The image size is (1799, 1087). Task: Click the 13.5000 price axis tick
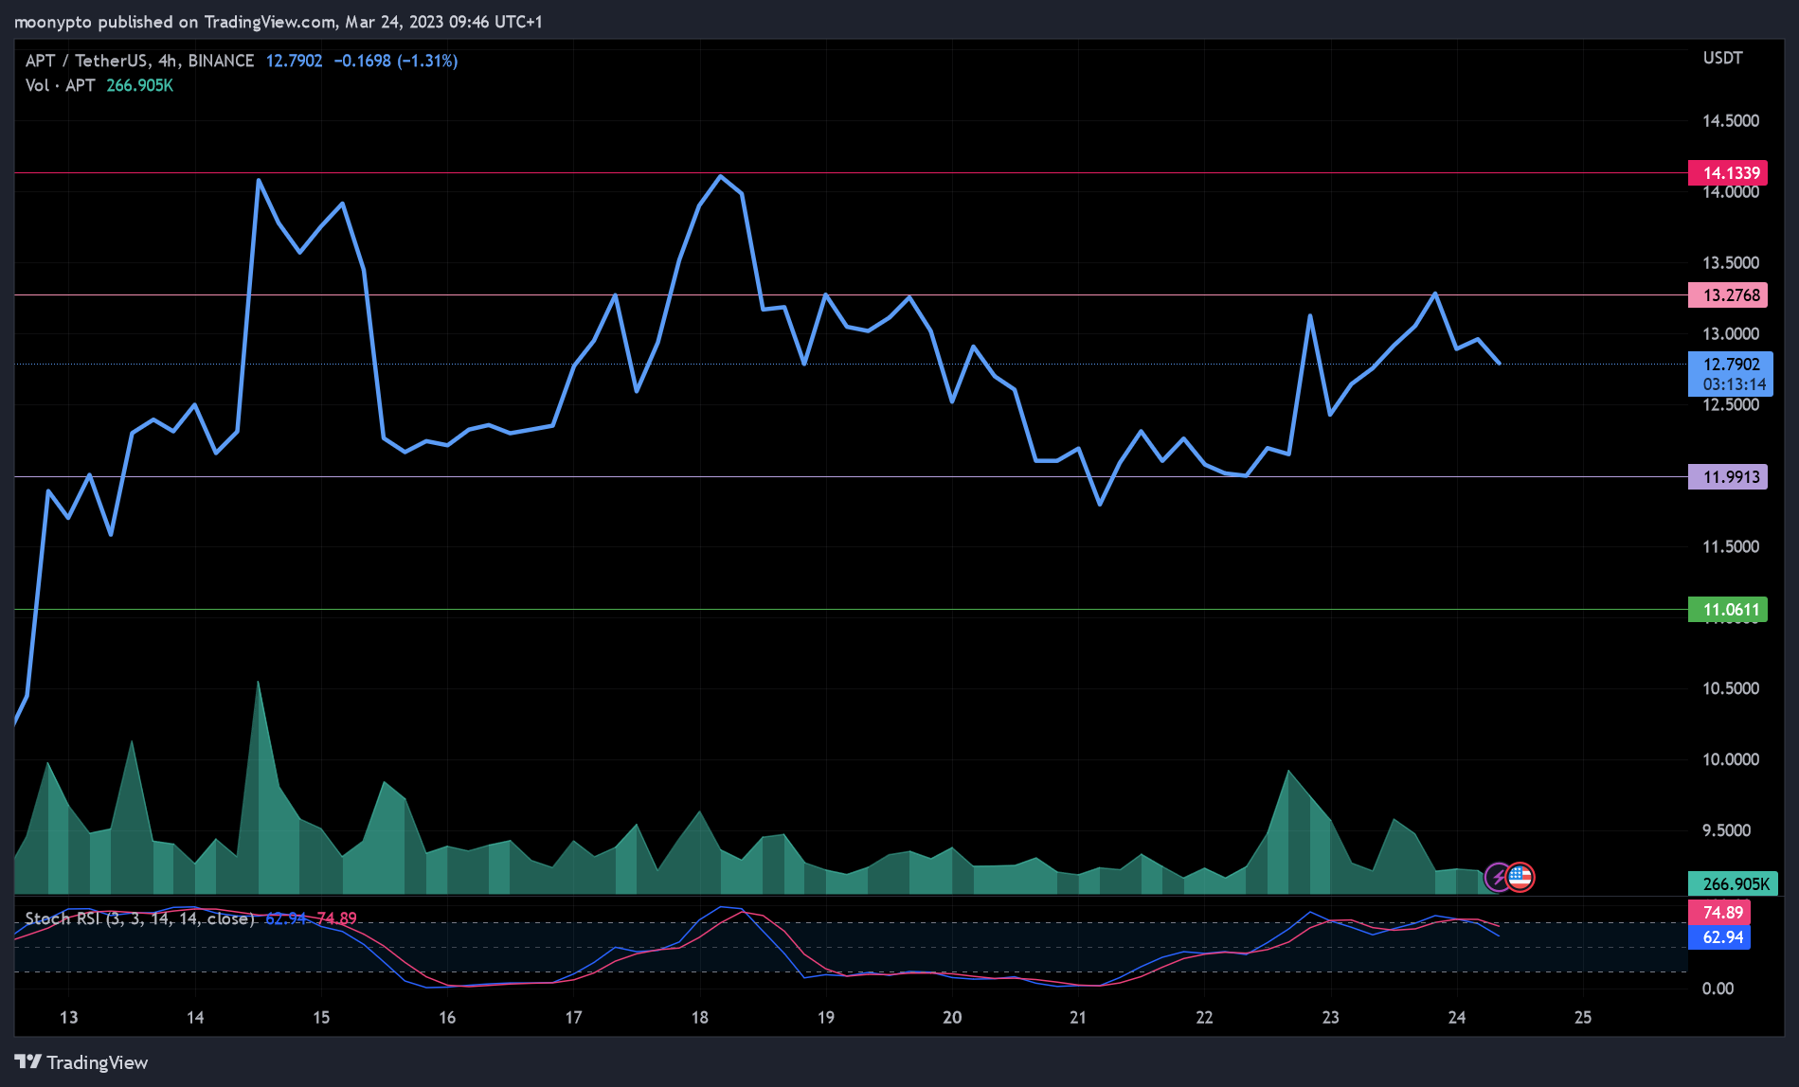point(1730,262)
